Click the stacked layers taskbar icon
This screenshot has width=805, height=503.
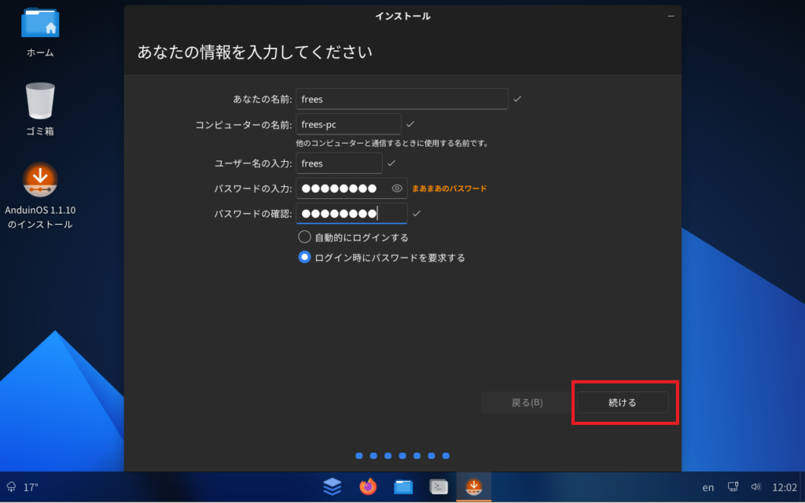point(333,486)
